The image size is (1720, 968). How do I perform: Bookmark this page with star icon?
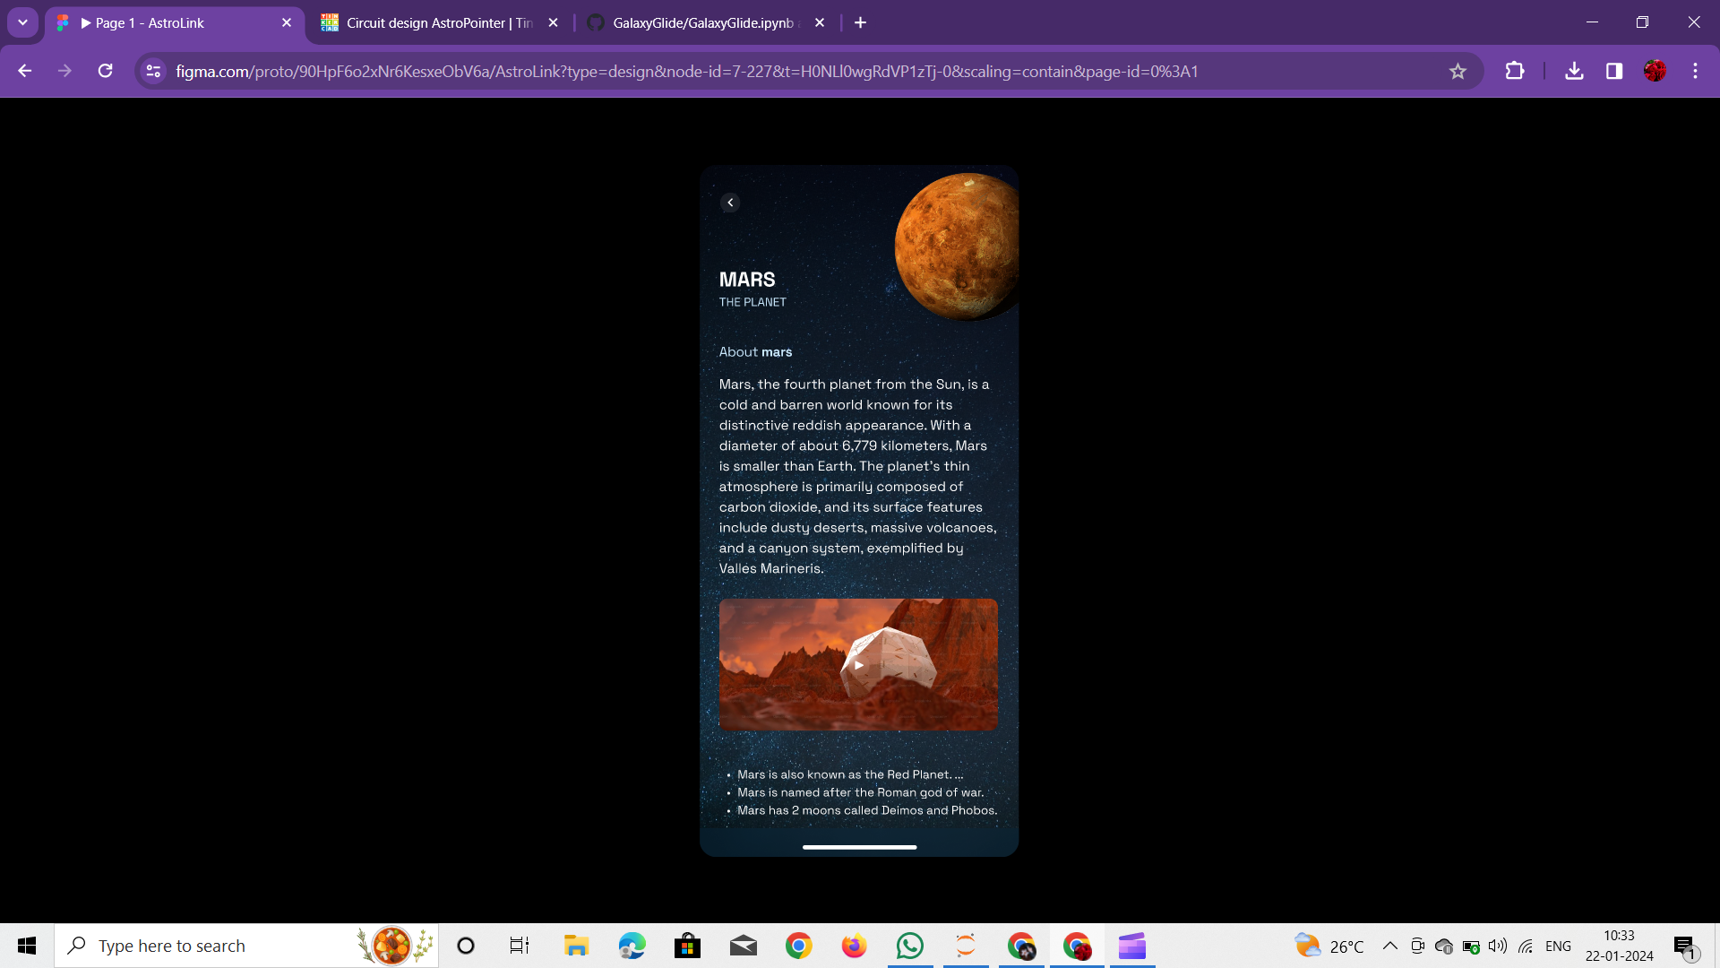pos(1458,72)
